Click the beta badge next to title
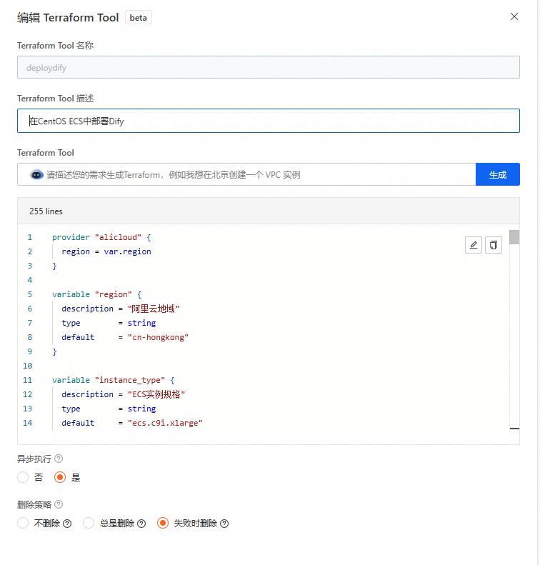540x565 pixels. click(139, 18)
